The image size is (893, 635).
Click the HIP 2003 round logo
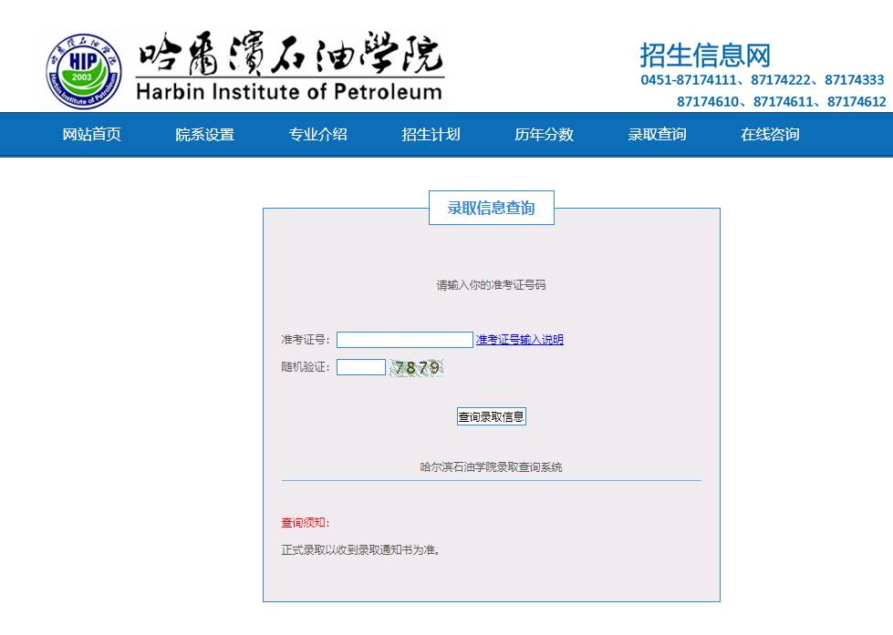click(x=84, y=71)
